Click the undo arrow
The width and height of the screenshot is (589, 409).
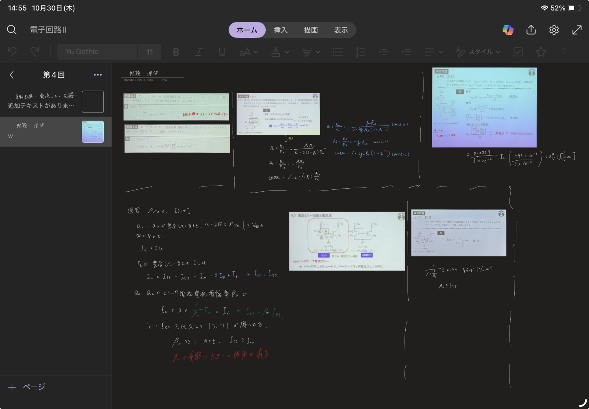[12, 52]
